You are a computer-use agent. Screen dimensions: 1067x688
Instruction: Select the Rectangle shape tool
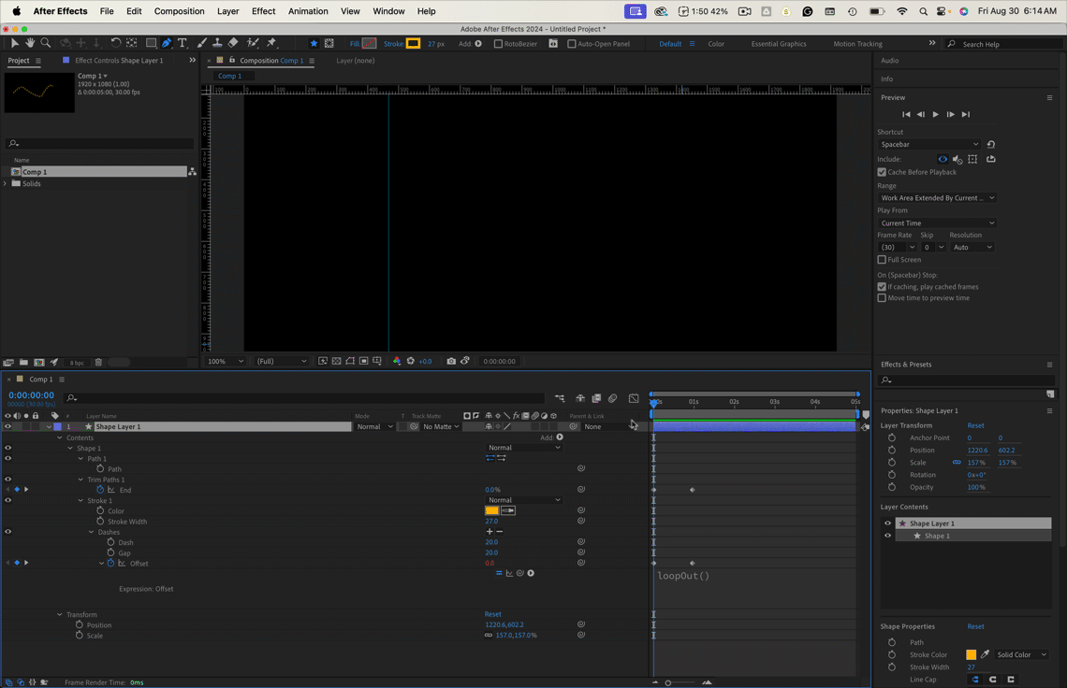[x=151, y=43]
